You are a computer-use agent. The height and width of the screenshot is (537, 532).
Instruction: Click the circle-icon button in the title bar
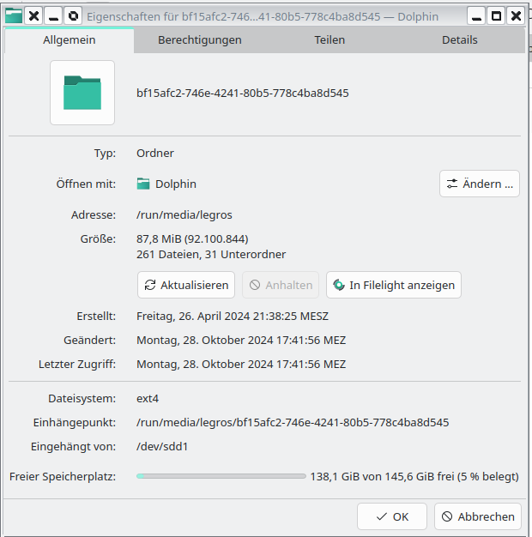(74, 15)
